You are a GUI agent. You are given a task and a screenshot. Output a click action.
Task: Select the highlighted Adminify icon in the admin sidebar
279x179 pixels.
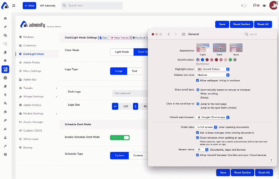[x=5, y=69]
